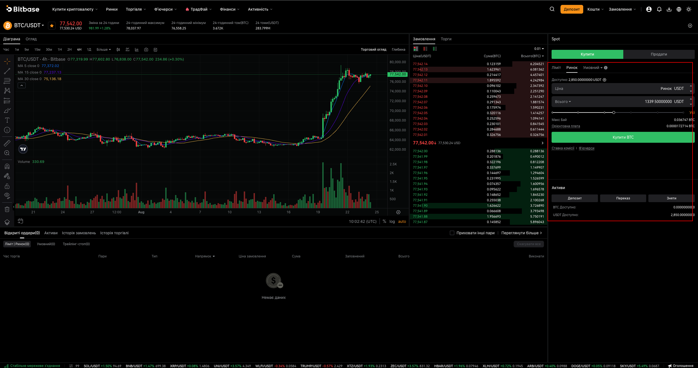Click the orange Депозит header button
The height and width of the screenshot is (368, 698).
[572, 9]
